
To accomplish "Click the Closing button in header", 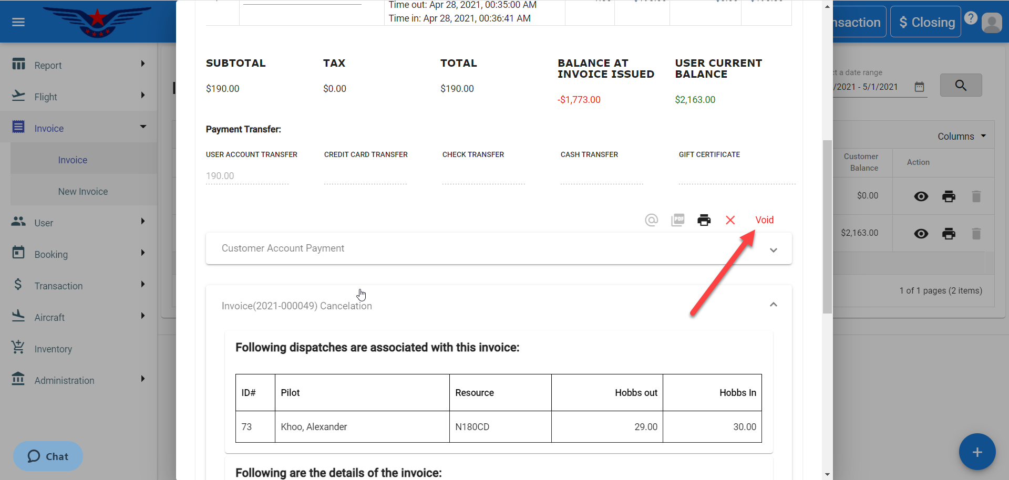I will coord(925,22).
